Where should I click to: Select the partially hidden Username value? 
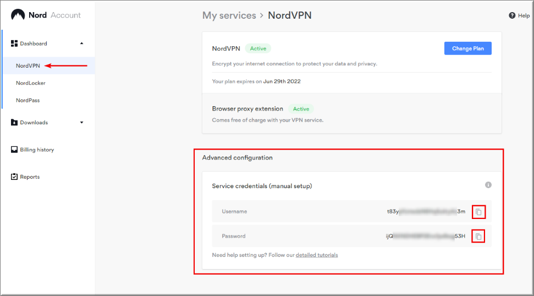[426, 211]
